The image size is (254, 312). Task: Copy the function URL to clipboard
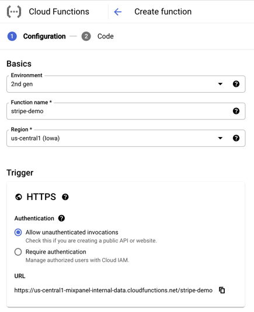click(x=222, y=290)
